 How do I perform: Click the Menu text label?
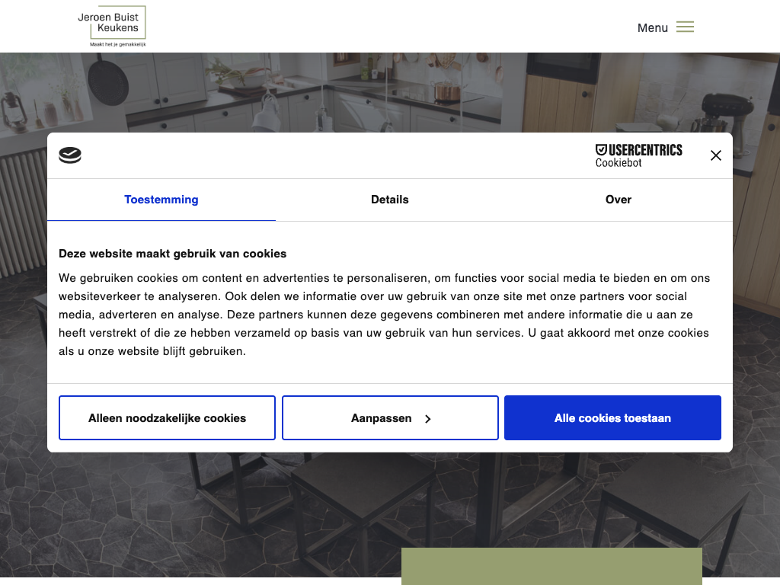coord(653,28)
